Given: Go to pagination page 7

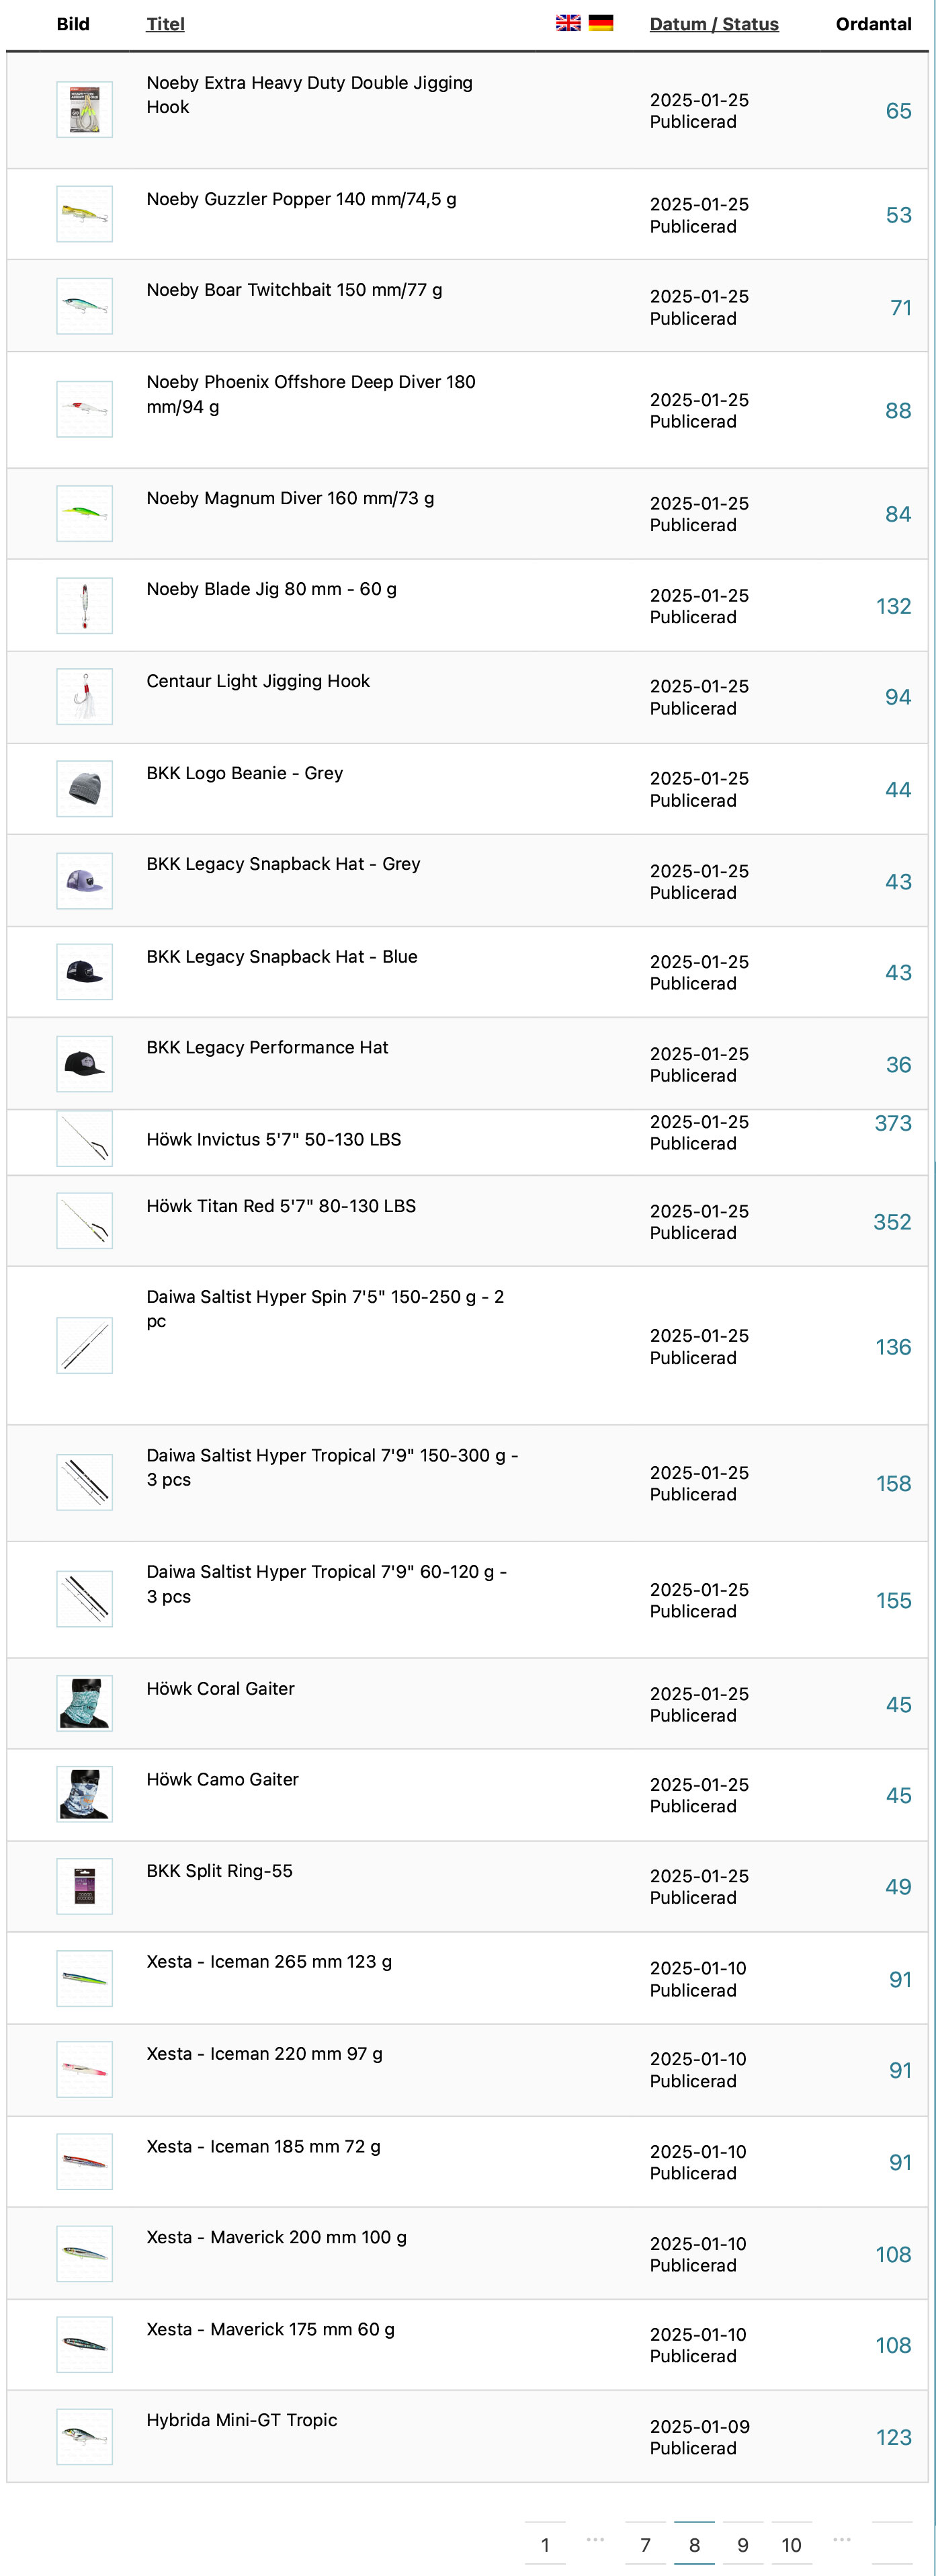Looking at the screenshot, I should [x=645, y=2544].
